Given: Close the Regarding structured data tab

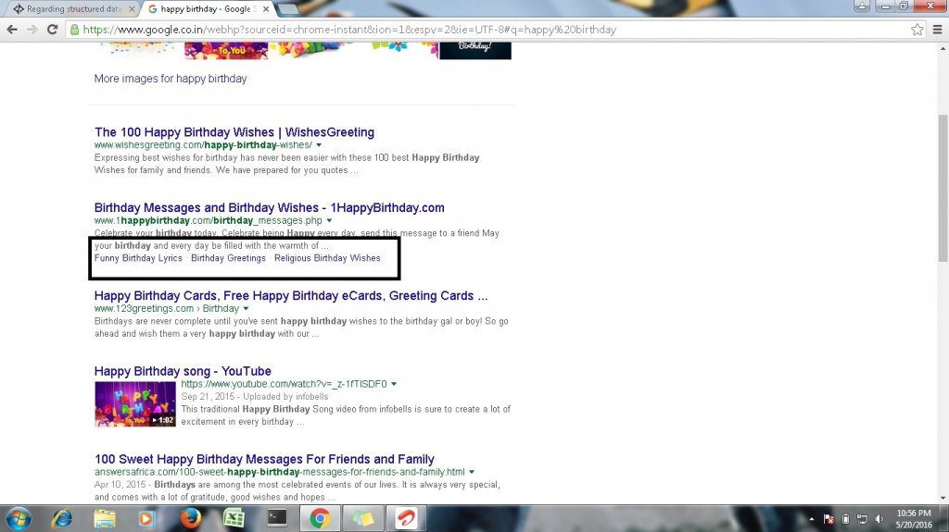Looking at the screenshot, I should [x=132, y=9].
